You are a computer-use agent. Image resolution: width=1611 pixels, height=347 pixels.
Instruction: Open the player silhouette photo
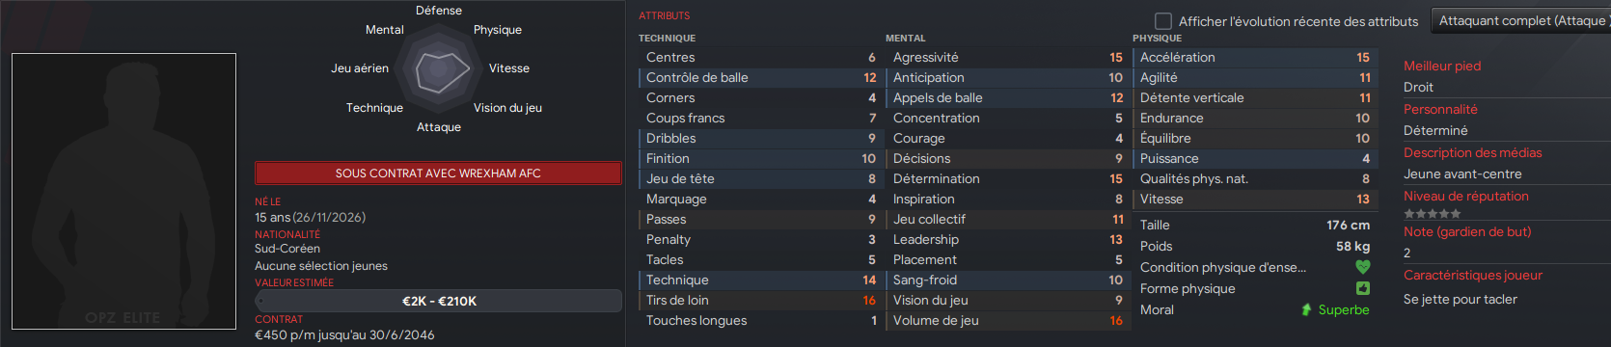point(123,191)
